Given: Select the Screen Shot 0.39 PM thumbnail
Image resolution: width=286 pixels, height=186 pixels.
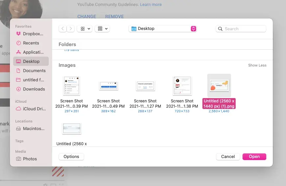Looking at the screenshot, I should coord(71,86).
